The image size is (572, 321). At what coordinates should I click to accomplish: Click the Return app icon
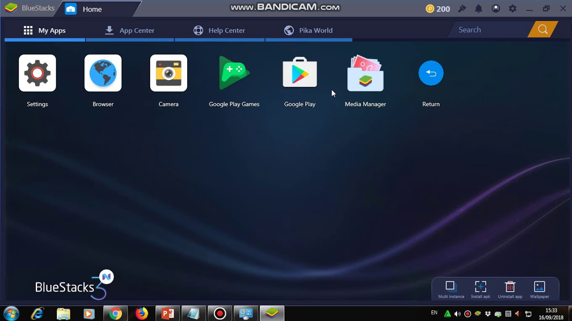[x=431, y=73]
